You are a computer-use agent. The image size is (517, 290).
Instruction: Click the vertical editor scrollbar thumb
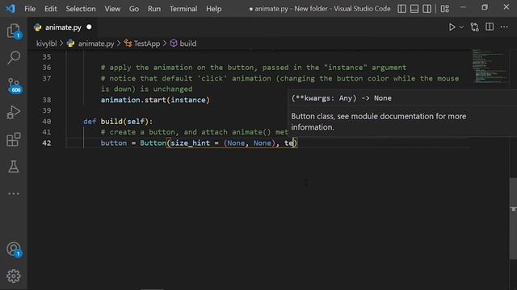tap(513, 218)
